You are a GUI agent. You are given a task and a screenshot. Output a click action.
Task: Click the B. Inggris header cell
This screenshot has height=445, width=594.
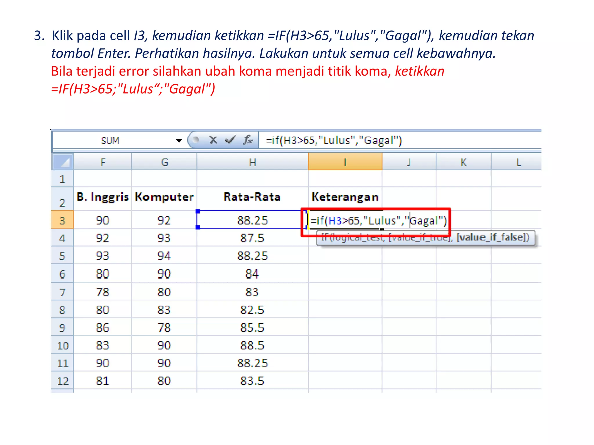103,197
